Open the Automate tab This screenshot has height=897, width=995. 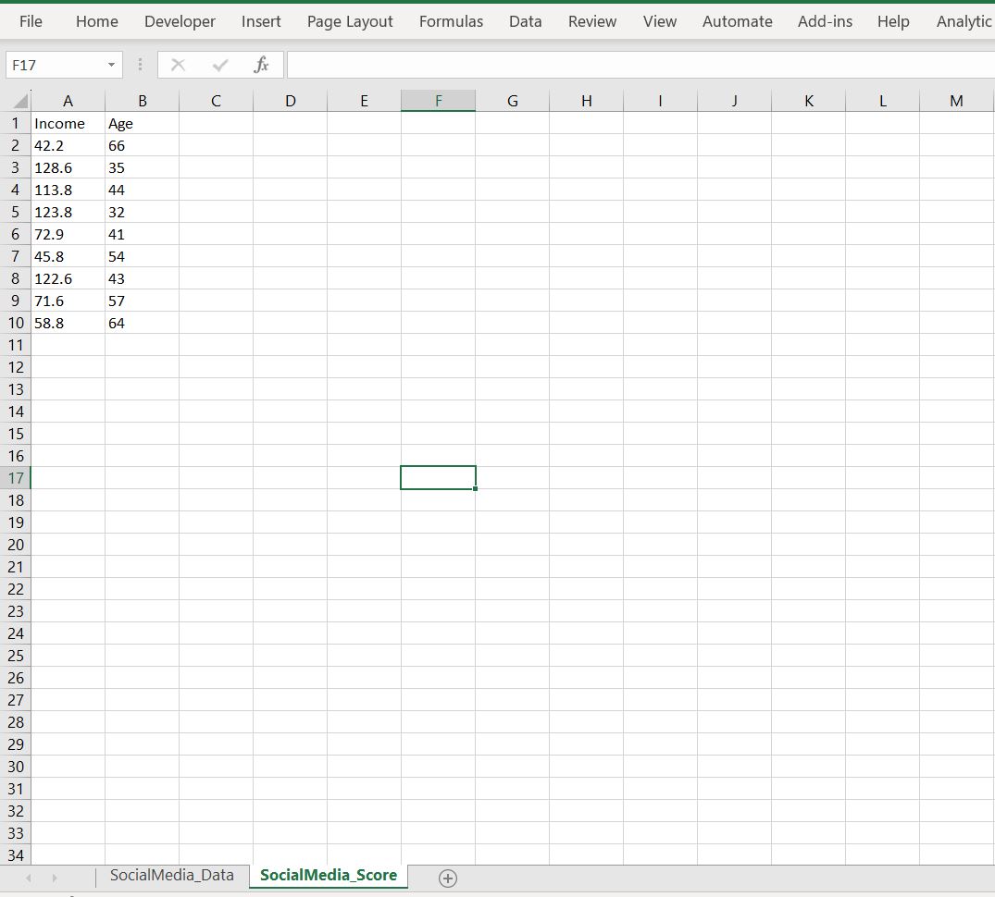pyautogui.click(x=737, y=20)
